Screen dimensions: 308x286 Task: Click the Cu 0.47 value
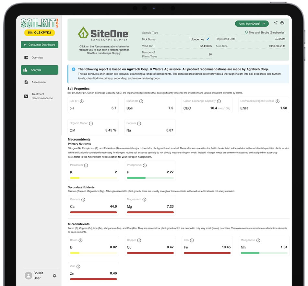pyautogui.click(x=170, y=247)
